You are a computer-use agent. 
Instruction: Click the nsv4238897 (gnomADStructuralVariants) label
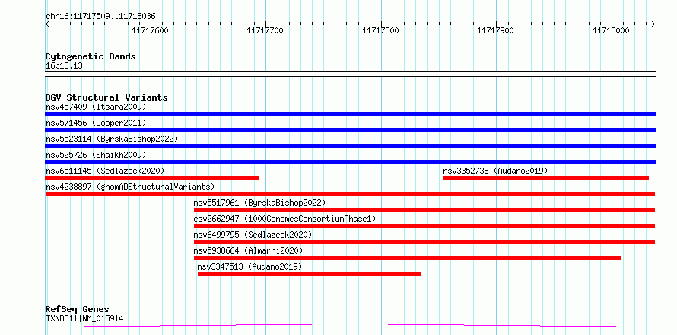[x=130, y=187]
